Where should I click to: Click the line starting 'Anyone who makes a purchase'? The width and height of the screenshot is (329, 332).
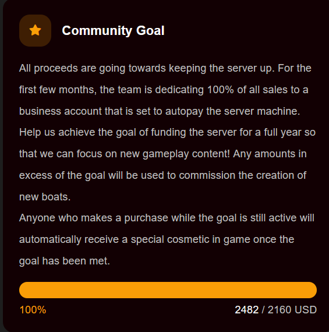pos(167,218)
